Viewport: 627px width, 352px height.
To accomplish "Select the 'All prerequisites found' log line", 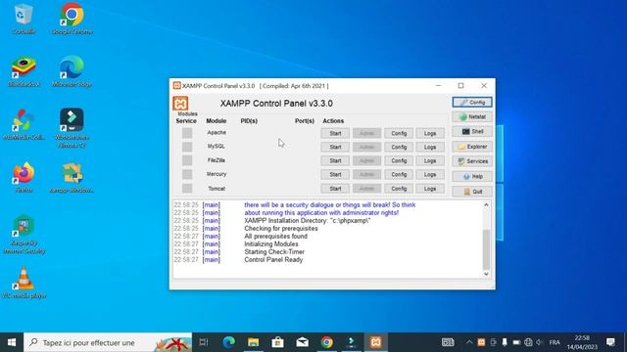I will point(276,237).
